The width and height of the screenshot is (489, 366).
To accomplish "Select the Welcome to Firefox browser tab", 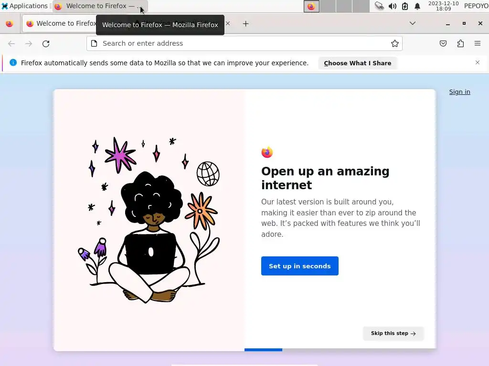I will click(60, 24).
